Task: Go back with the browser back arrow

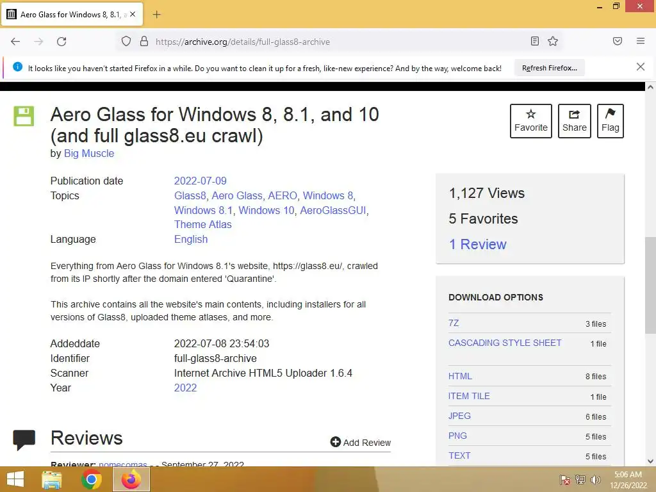Action: [x=15, y=42]
